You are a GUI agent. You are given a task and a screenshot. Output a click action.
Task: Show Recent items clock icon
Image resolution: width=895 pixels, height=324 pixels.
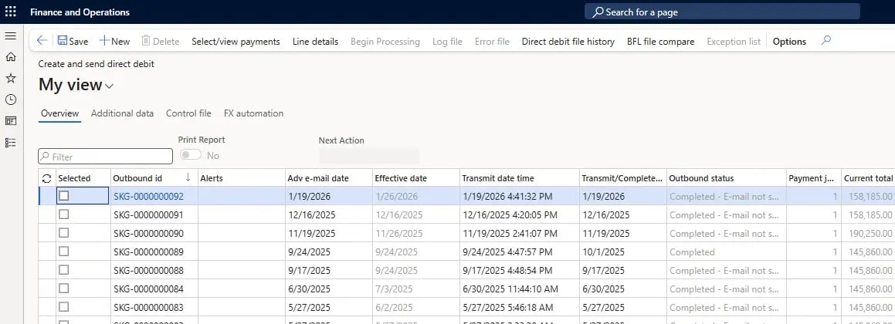tap(11, 100)
